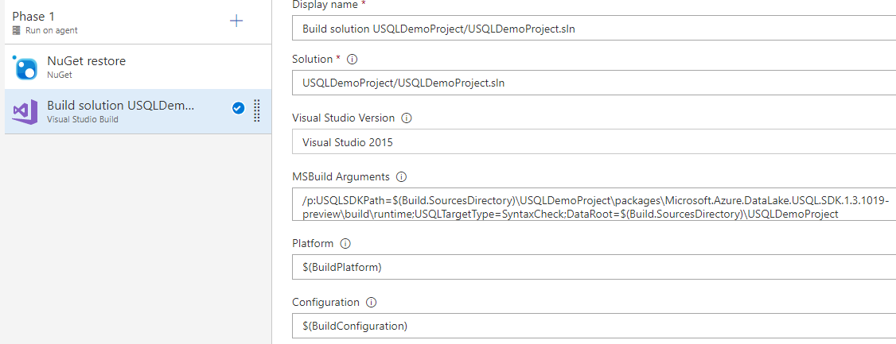The width and height of the screenshot is (896, 344).
Task: Click the 'Solution' field label
Action: click(x=312, y=59)
